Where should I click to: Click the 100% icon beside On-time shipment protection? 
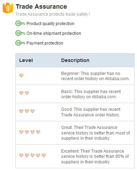coord(20,33)
